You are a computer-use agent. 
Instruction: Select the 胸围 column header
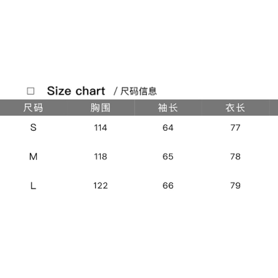[x=100, y=108]
